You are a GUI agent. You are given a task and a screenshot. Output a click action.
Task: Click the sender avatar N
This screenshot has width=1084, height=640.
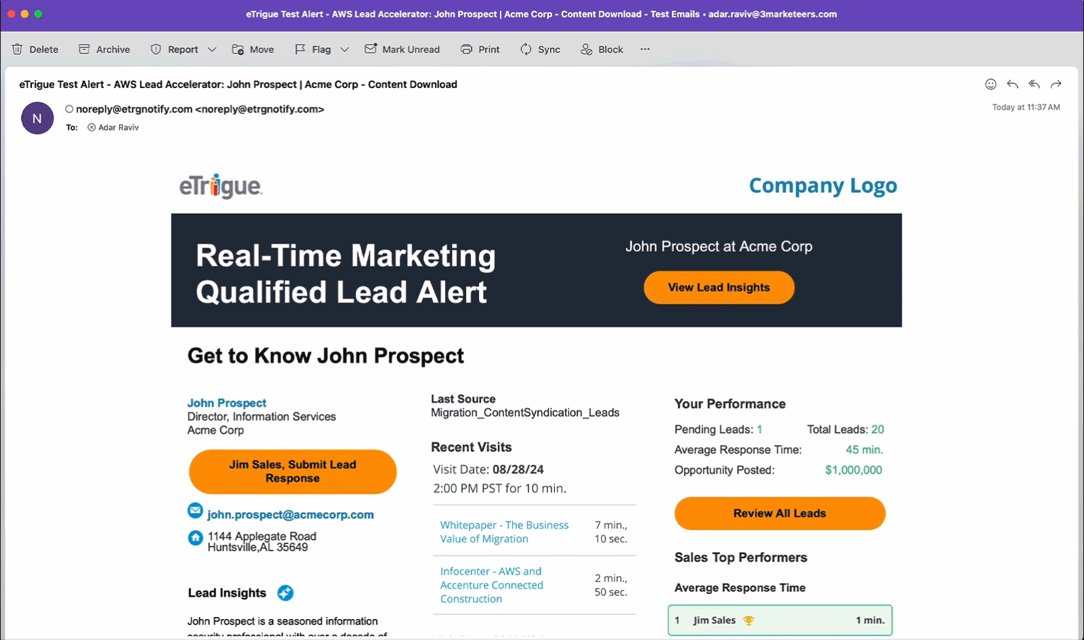click(37, 118)
